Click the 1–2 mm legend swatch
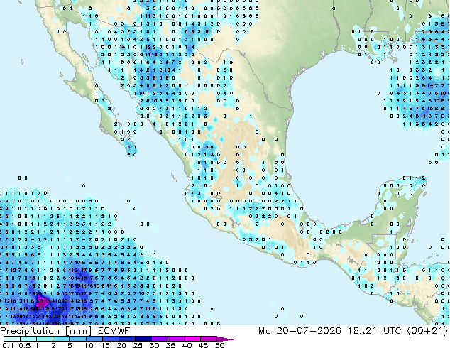 click(45, 339)
